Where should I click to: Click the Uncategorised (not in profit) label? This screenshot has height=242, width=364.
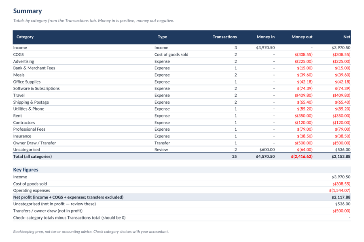[x=54, y=204]
